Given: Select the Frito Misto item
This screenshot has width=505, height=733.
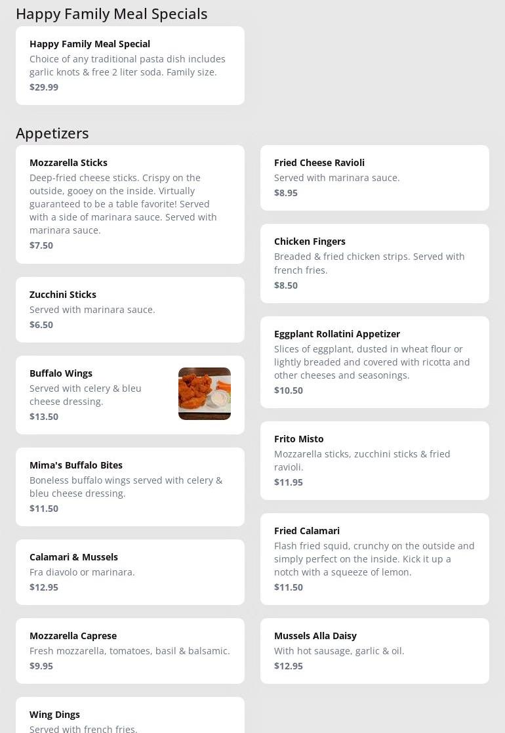Looking at the screenshot, I should (374, 461).
